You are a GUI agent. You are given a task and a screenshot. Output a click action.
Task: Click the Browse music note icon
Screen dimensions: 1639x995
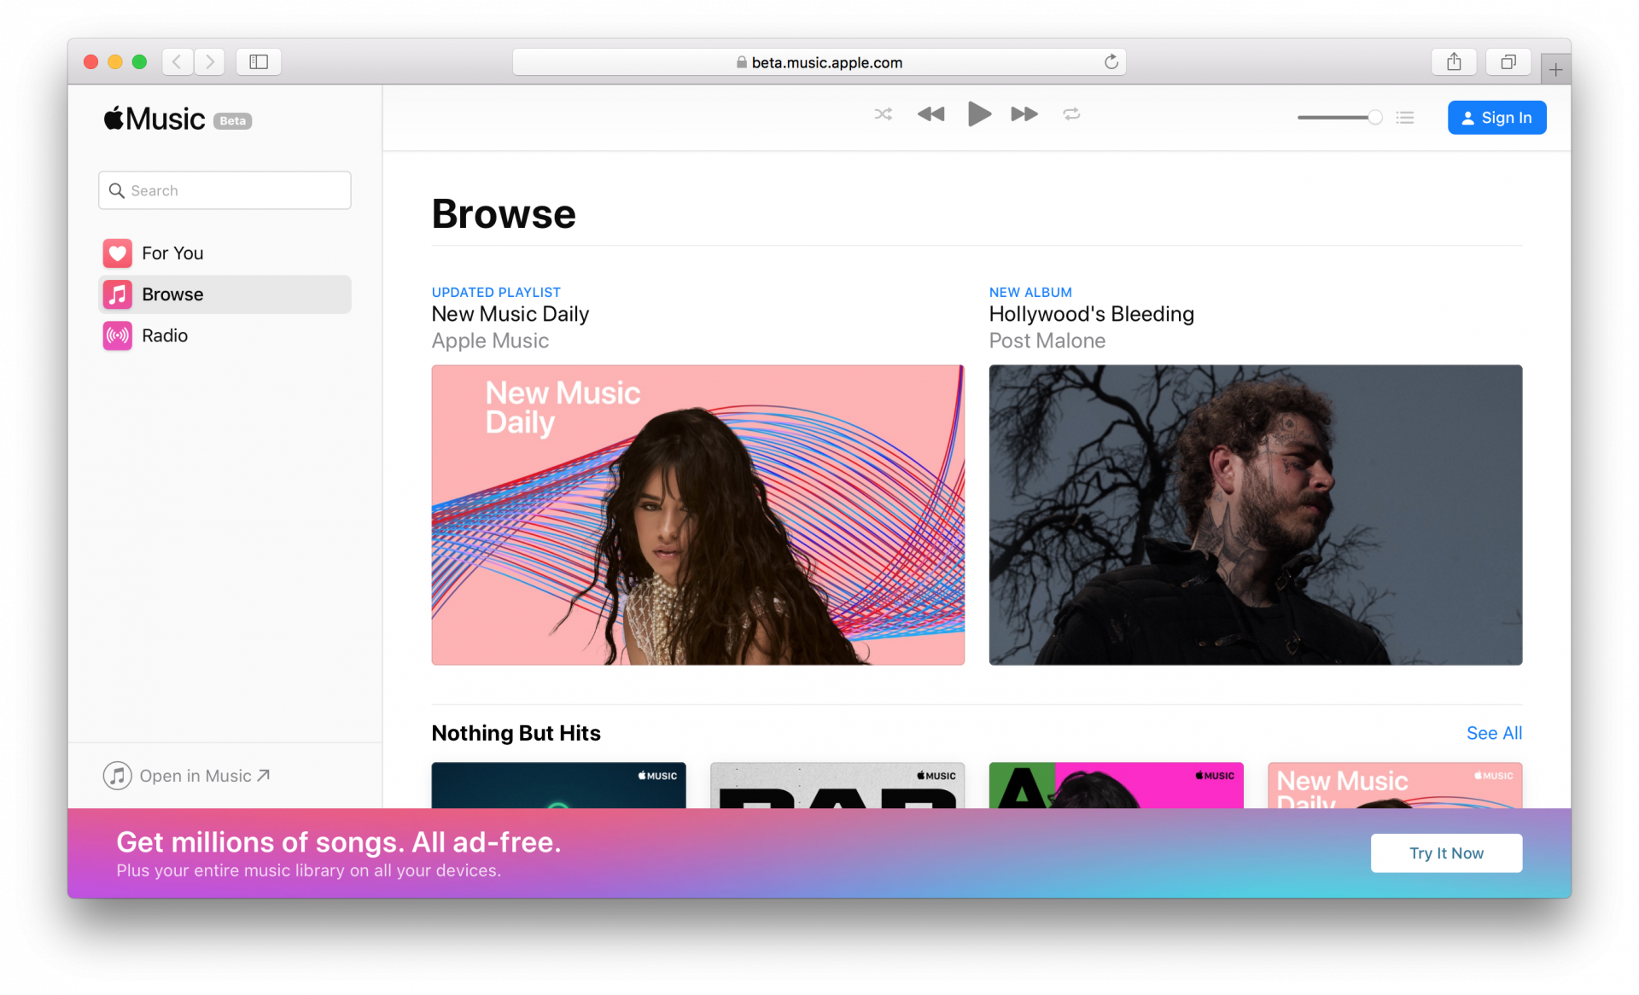pos(118,294)
